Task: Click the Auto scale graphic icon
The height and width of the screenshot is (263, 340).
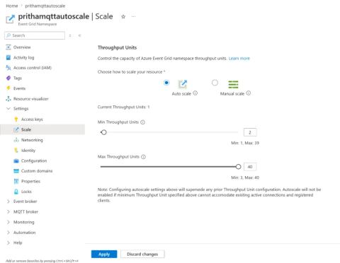Action: 183,84
